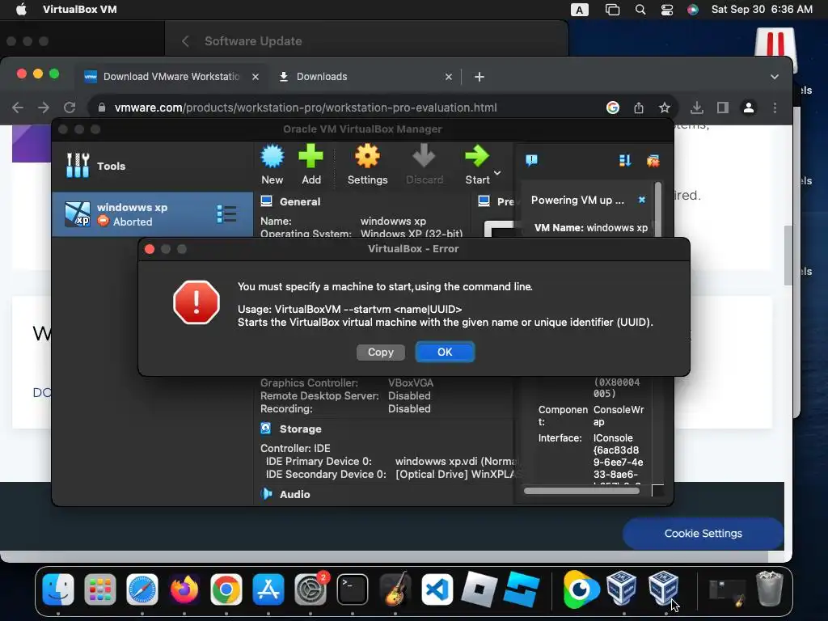Bookmark this page with the star

point(665,108)
